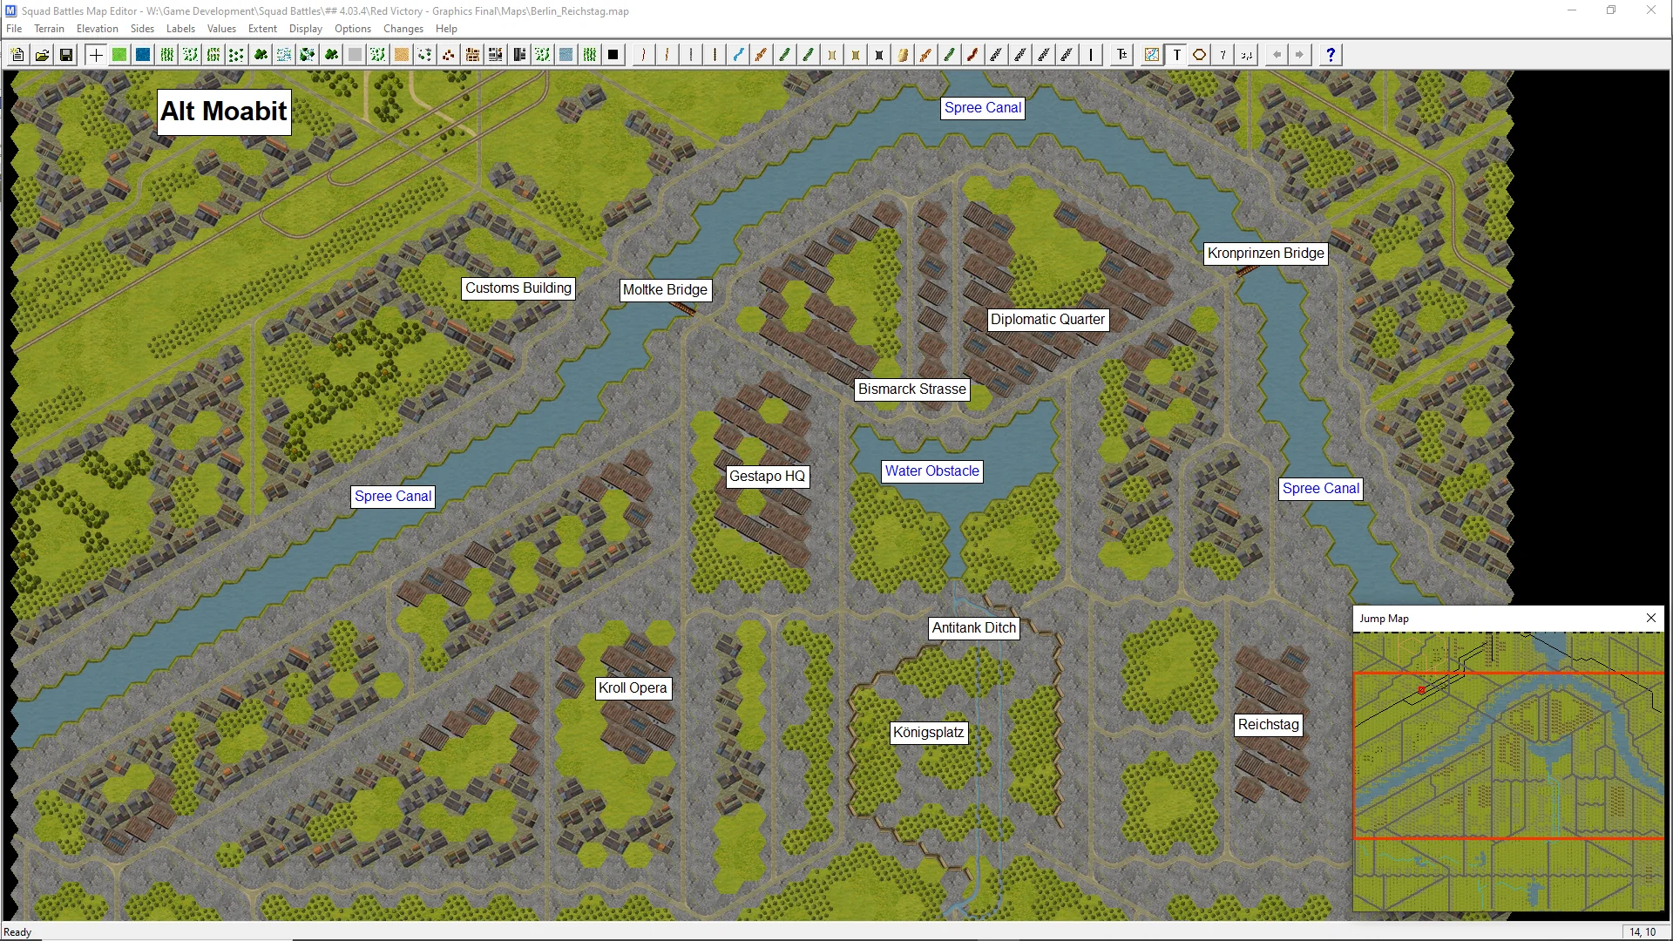Select the hexagon outline toolbar tool
The height and width of the screenshot is (941, 1673).
[x=1199, y=55]
